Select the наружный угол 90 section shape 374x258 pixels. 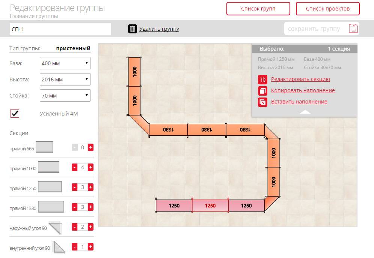56,228
